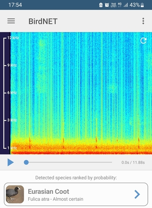Tap the refresh icon on the spectrogram
Screen dimensions: 152x208
tap(143, 41)
